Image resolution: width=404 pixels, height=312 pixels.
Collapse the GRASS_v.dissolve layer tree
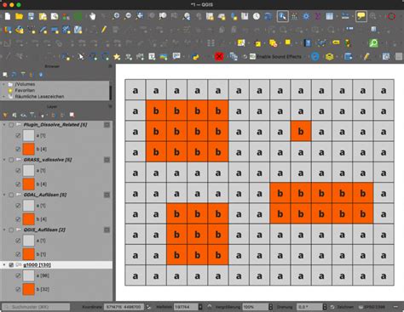(x=4, y=160)
